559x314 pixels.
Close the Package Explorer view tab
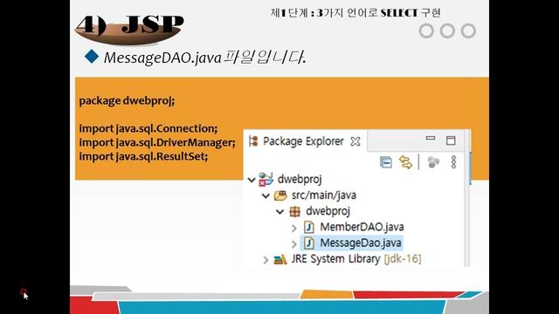[x=355, y=141]
